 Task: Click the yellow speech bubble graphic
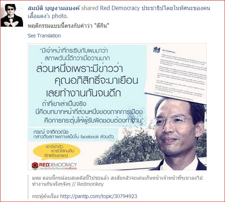coord(57,152)
